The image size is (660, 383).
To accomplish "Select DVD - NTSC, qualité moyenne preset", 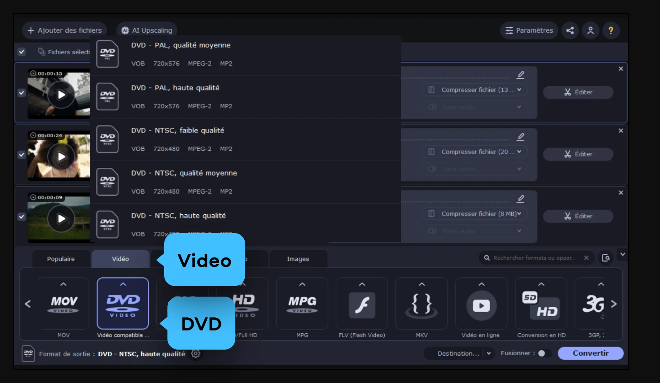I will (x=245, y=182).
